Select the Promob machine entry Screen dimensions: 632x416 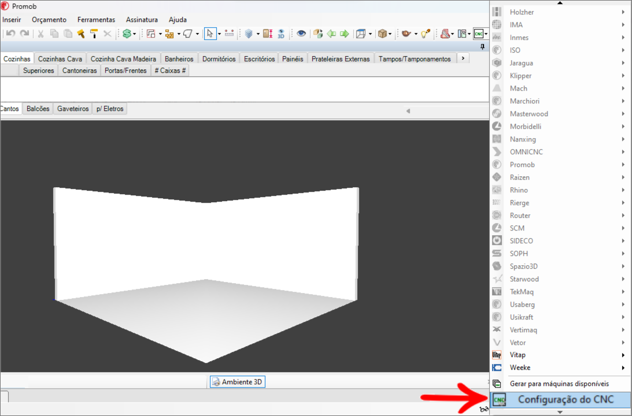pyautogui.click(x=561, y=165)
